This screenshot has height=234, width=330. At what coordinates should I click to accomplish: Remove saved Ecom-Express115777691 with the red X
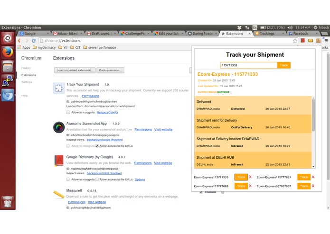click(x=313, y=177)
